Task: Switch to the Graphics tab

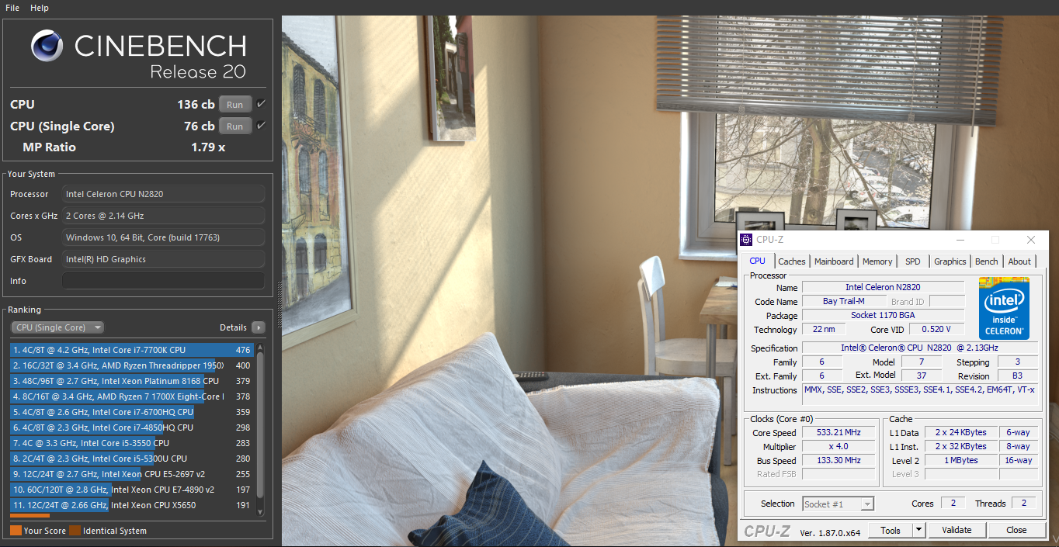Action: click(950, 261)
